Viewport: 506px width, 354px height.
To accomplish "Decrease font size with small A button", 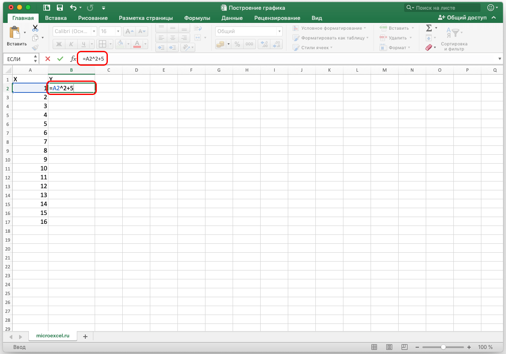I will [141, 31].
